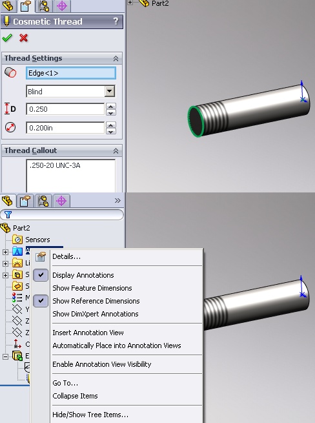Toggle Show Reference Dimensions option
315x423 pixels.
pos(96,301)
